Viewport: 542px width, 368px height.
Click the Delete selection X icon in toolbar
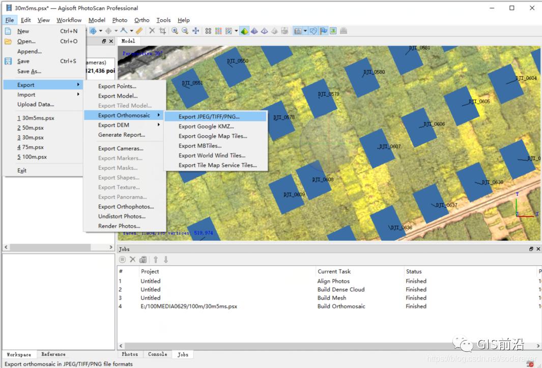coord(152,31)
